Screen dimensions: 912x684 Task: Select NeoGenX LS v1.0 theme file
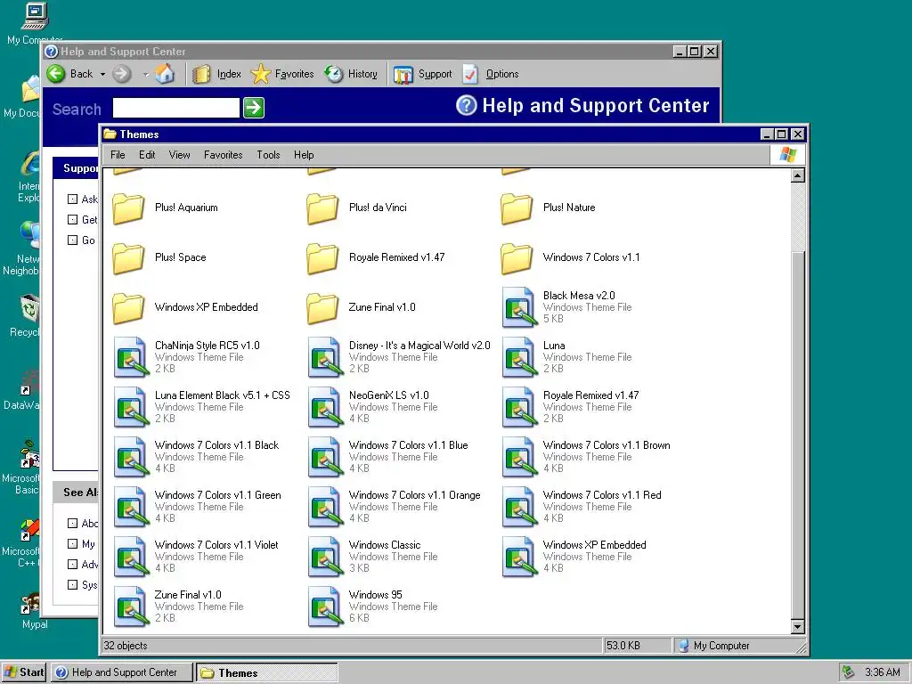pyautogui.click(x=373, y=407)
